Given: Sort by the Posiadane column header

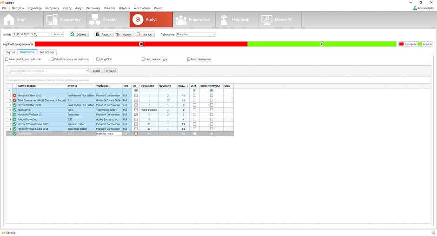Looking at the screenshot, I should coord(149,86).
